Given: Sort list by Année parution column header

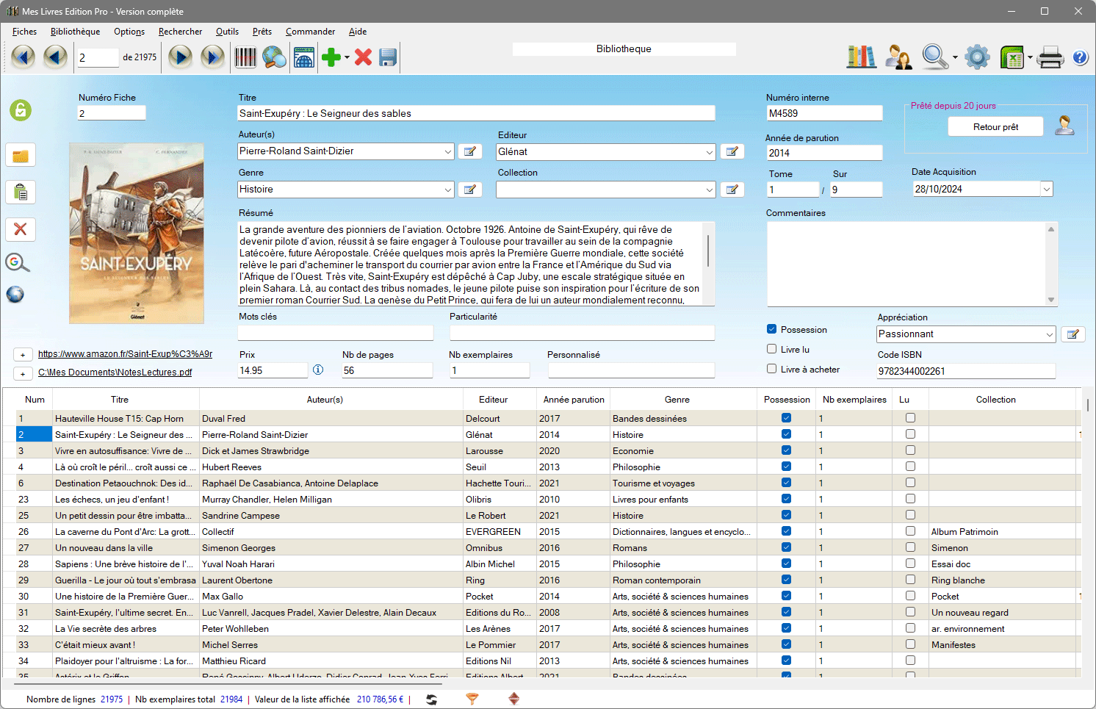Looking at the screenshot, I should point(574,400).
